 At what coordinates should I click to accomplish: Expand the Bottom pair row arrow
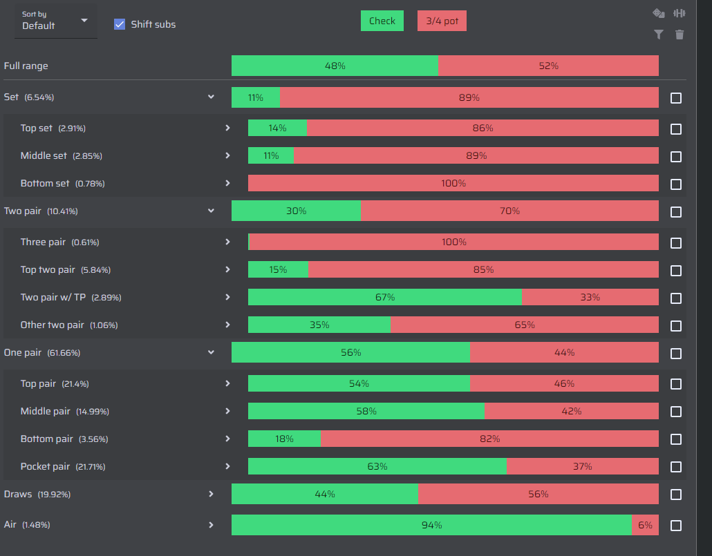point(227,439)
